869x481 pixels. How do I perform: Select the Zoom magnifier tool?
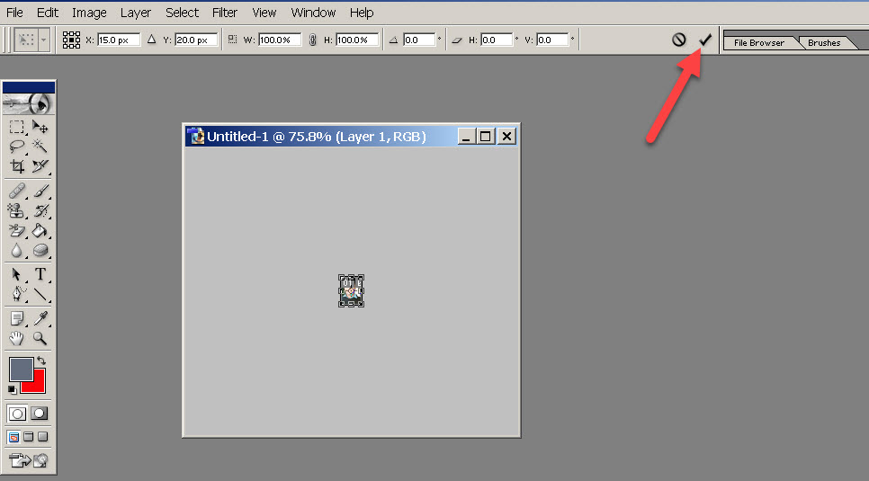(x=40, y=339)
